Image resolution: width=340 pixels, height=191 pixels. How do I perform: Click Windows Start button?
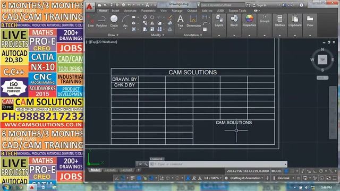coord(6,187)
